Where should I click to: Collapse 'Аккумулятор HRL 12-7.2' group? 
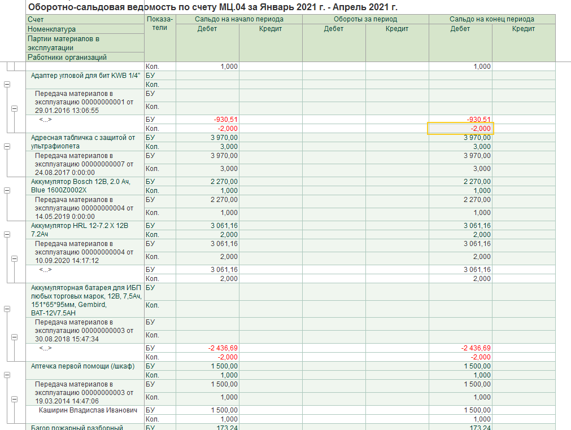click(7, 234)
